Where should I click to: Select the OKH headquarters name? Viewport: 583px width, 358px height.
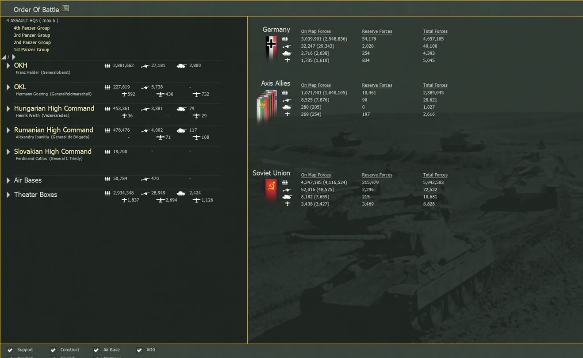tap(20, 65)
